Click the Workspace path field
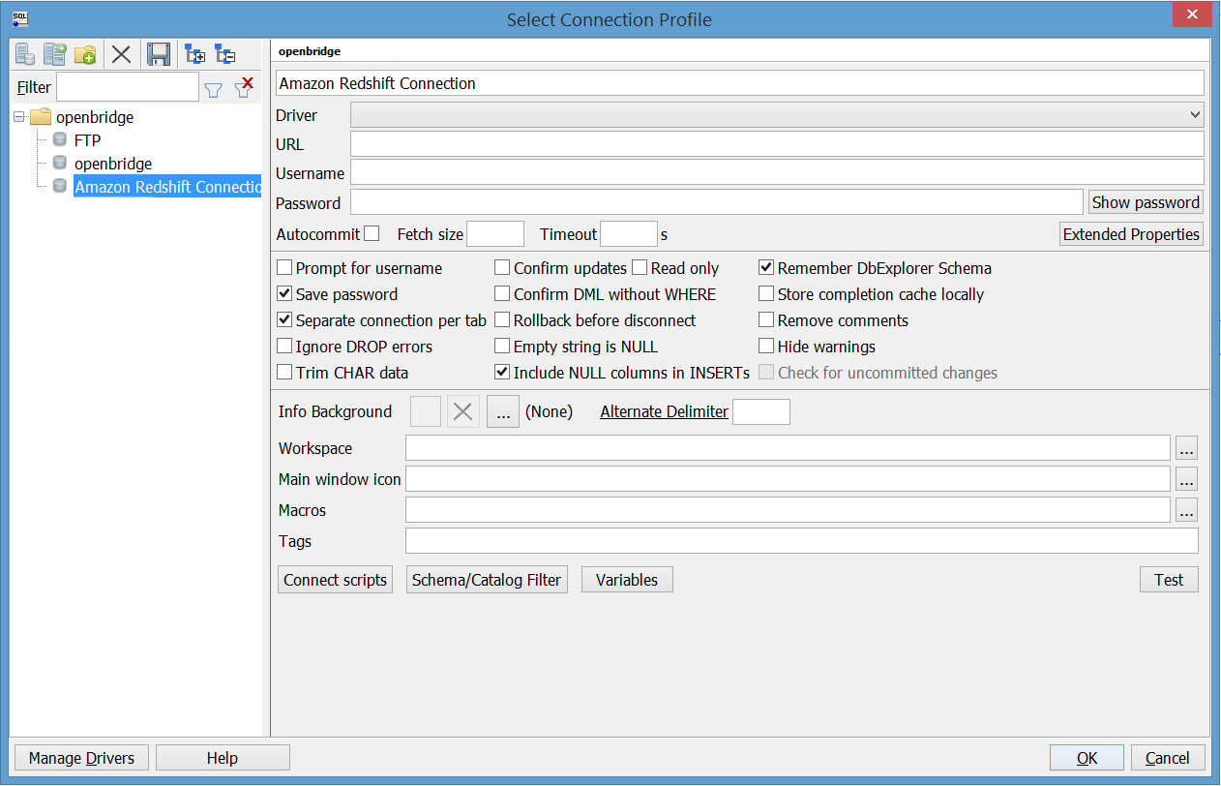 point(788,448)
